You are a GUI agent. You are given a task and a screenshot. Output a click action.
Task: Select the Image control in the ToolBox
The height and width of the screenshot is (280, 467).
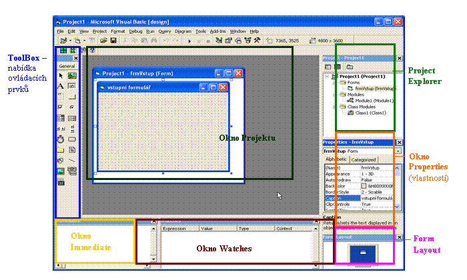(x=61, y=171)
